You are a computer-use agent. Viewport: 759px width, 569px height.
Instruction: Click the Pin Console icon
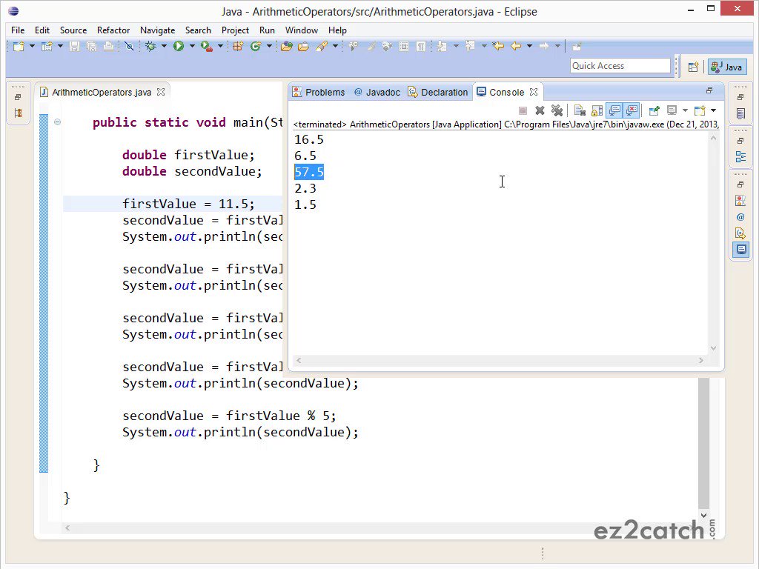pyautogui.click(x=654, y=111)
